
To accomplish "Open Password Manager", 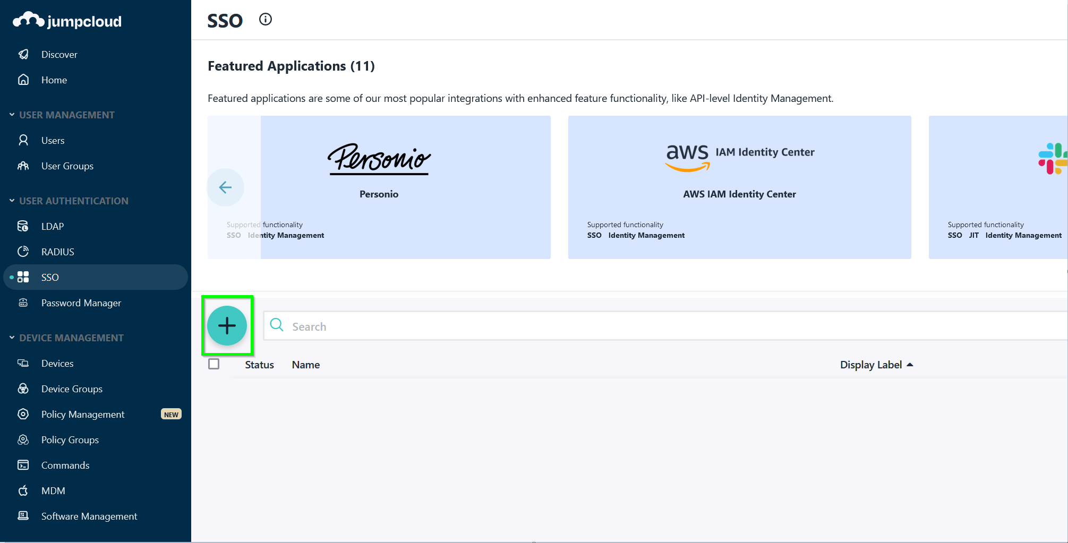I will [81, 303].
